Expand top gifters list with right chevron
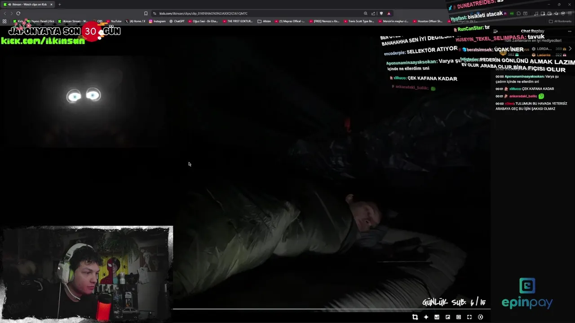This screenshot has height=323, width=575. 570,48
